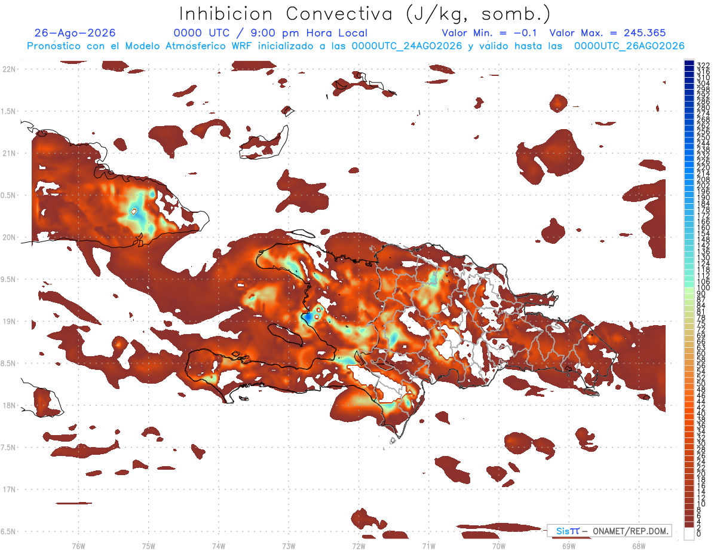Click latitude label "21N"
Viewport: 717px width, 554px height.
point(9,154)
